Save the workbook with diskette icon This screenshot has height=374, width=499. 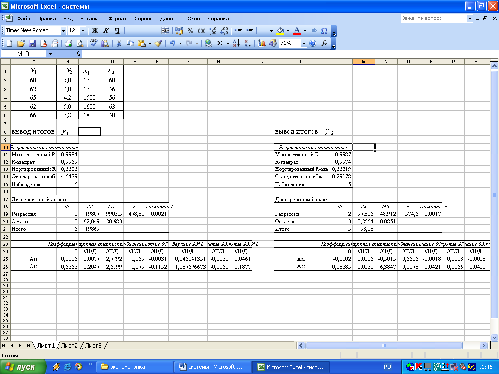pos(32,43)
